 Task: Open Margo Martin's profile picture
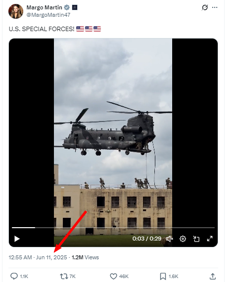(16, 11)
